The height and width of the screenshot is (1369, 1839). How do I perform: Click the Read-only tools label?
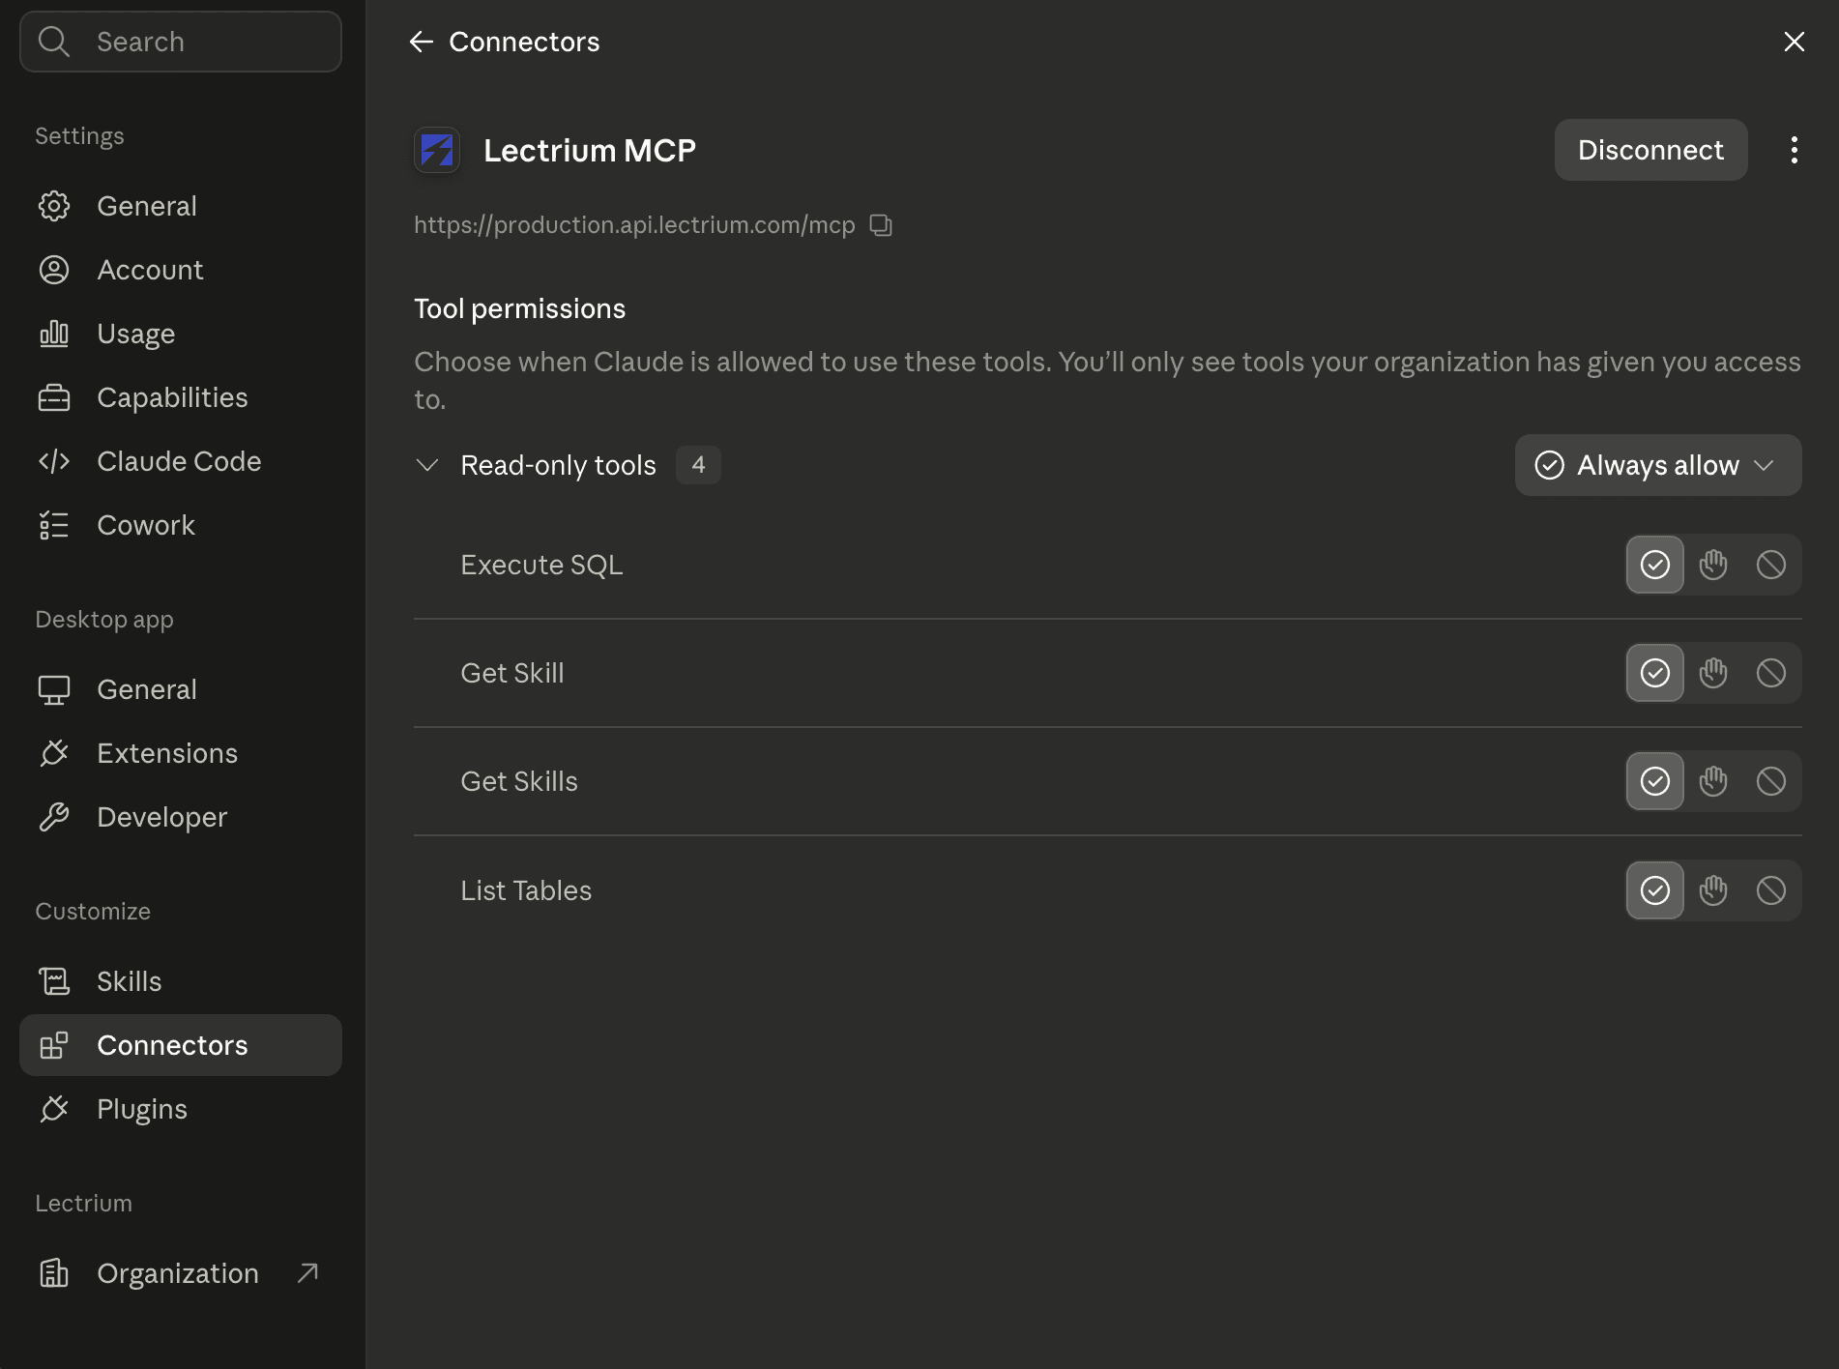(558, 465)
